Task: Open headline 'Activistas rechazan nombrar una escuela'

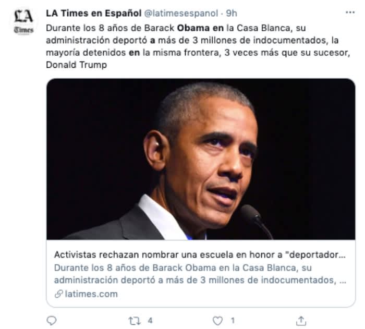Action: coord(200,254)
